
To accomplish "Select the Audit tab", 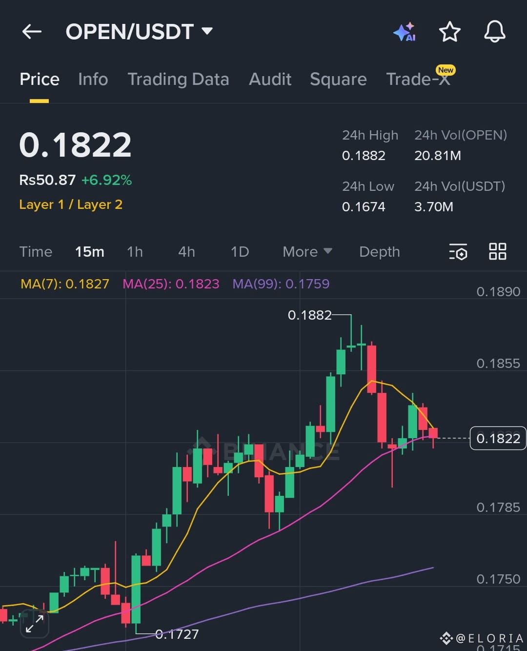I will pyautogui.click(x=270, y=79).
